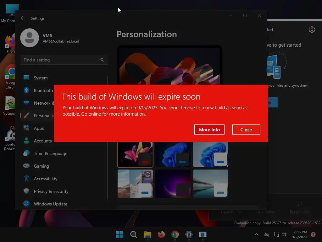This screenshot has width=322, height=242.
Task: Launch Google Chrome from the taskbar
Action: tap(175, 234)
